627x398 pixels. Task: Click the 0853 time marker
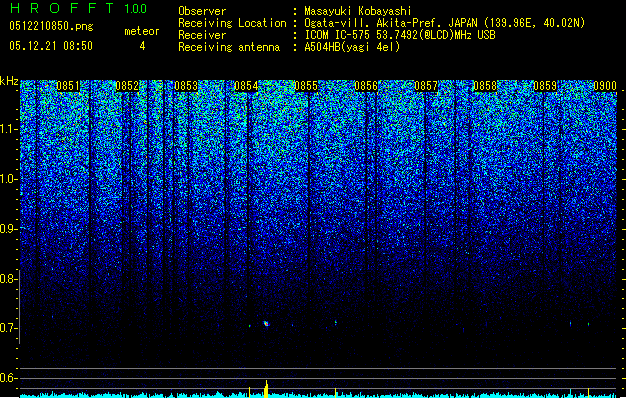(x=186, y=86)
